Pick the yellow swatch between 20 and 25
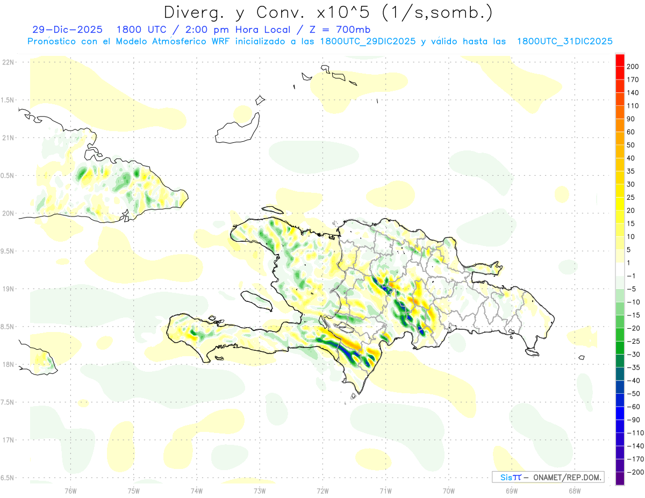This screenshot has height=498, width=645. click(620, 204)
